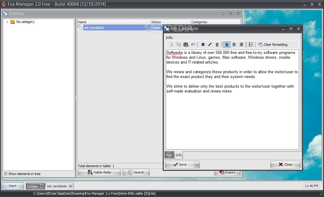324x197 pixels.
Task: Insert a bulleted list
Action: 251,44
